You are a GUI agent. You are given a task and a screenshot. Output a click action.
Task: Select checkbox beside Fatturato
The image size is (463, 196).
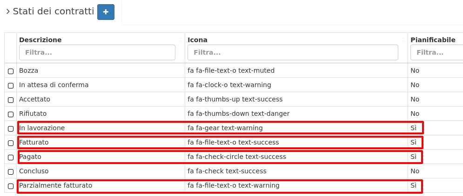click(x=11, y=143)
